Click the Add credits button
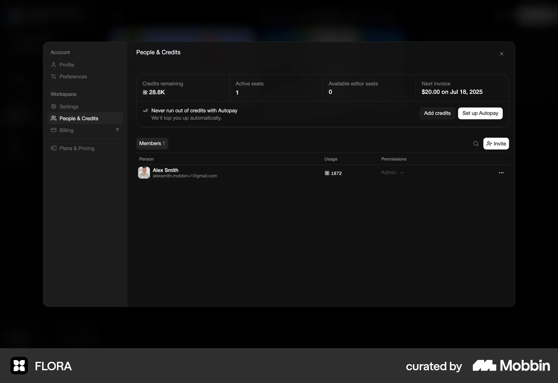 coord(437,113)
